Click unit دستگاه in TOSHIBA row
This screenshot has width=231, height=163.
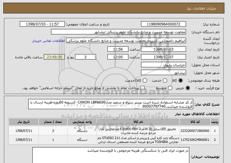[82, 140]
